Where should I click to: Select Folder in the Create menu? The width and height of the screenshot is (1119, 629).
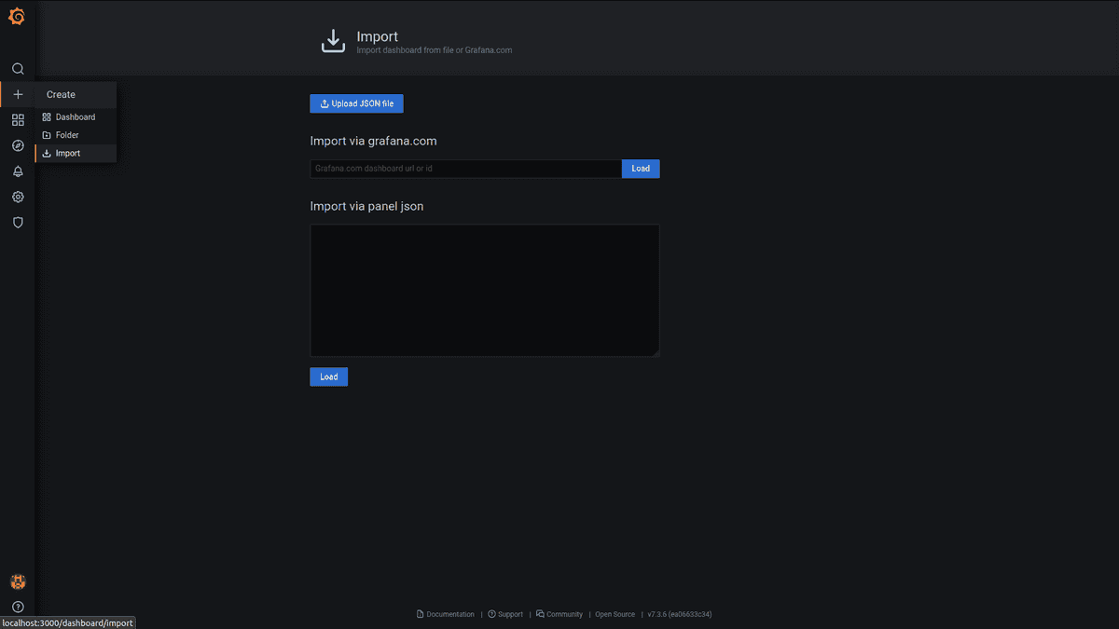coord(68,134)
